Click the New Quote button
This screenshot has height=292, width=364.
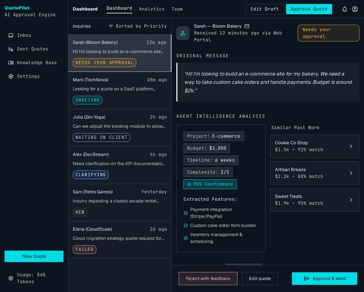34,256
